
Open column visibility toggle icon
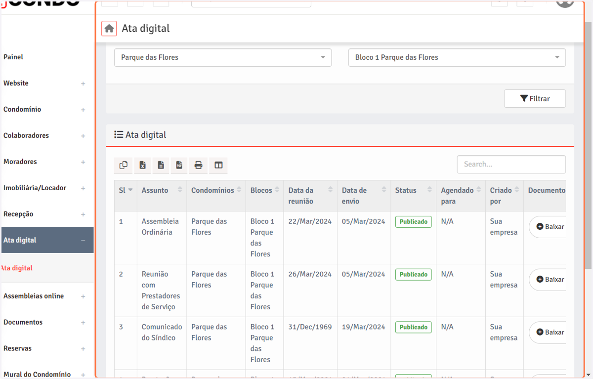[218, 165]
